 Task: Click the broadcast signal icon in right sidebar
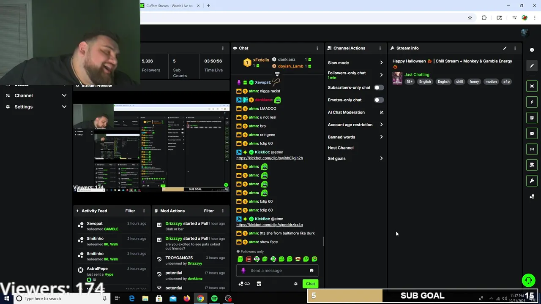click(x=532, y=149)
